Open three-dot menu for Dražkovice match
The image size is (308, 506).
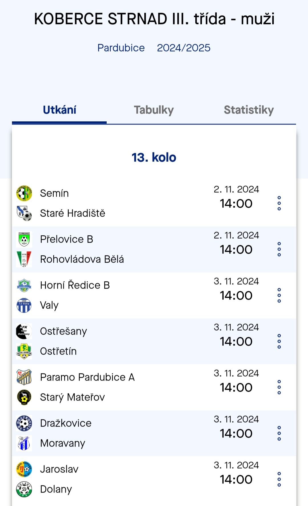pos(279,433)
